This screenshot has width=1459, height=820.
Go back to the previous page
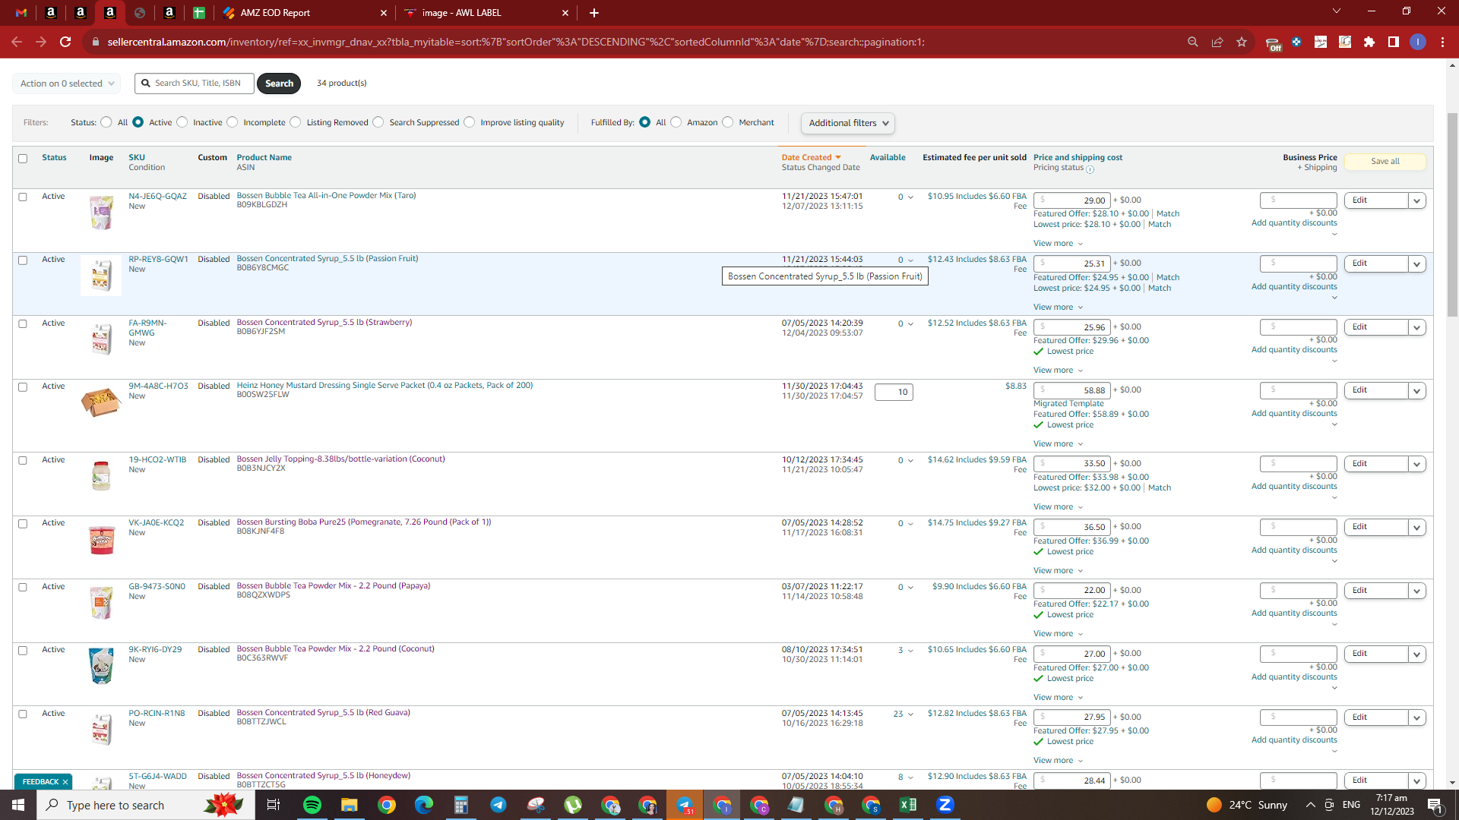[x=17, y=42]
